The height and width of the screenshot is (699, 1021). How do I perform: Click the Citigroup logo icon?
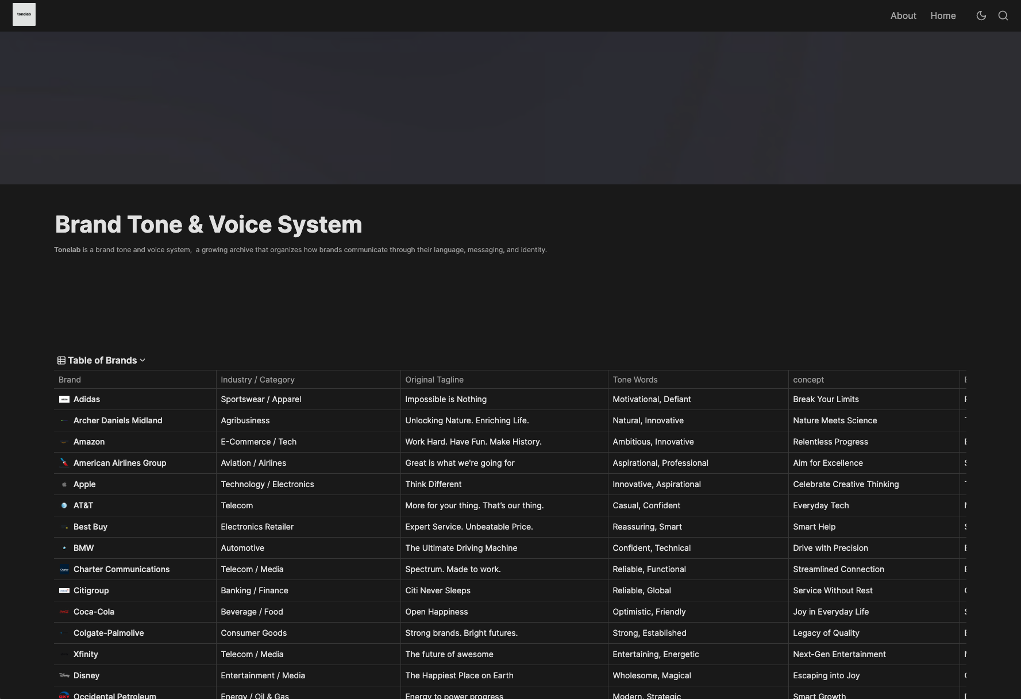tap(64, 590)
